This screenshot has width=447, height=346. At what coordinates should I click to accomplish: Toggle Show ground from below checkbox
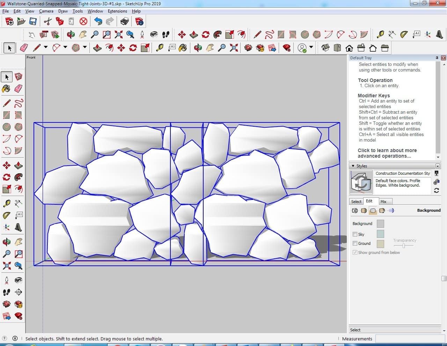click(x=355, y=253)
